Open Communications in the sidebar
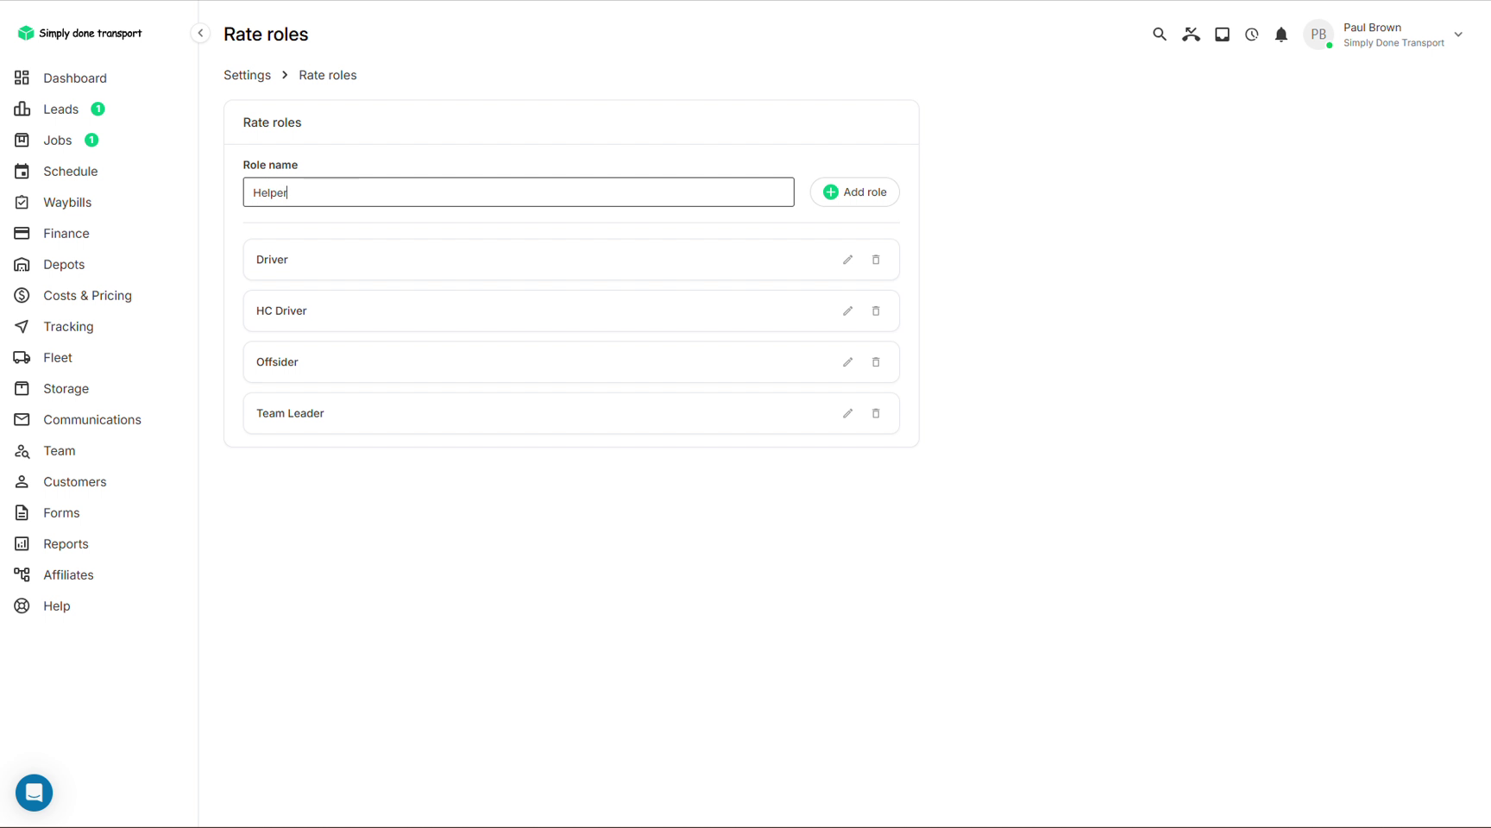This screenshot has height=828, width=1491. (91, 419)
